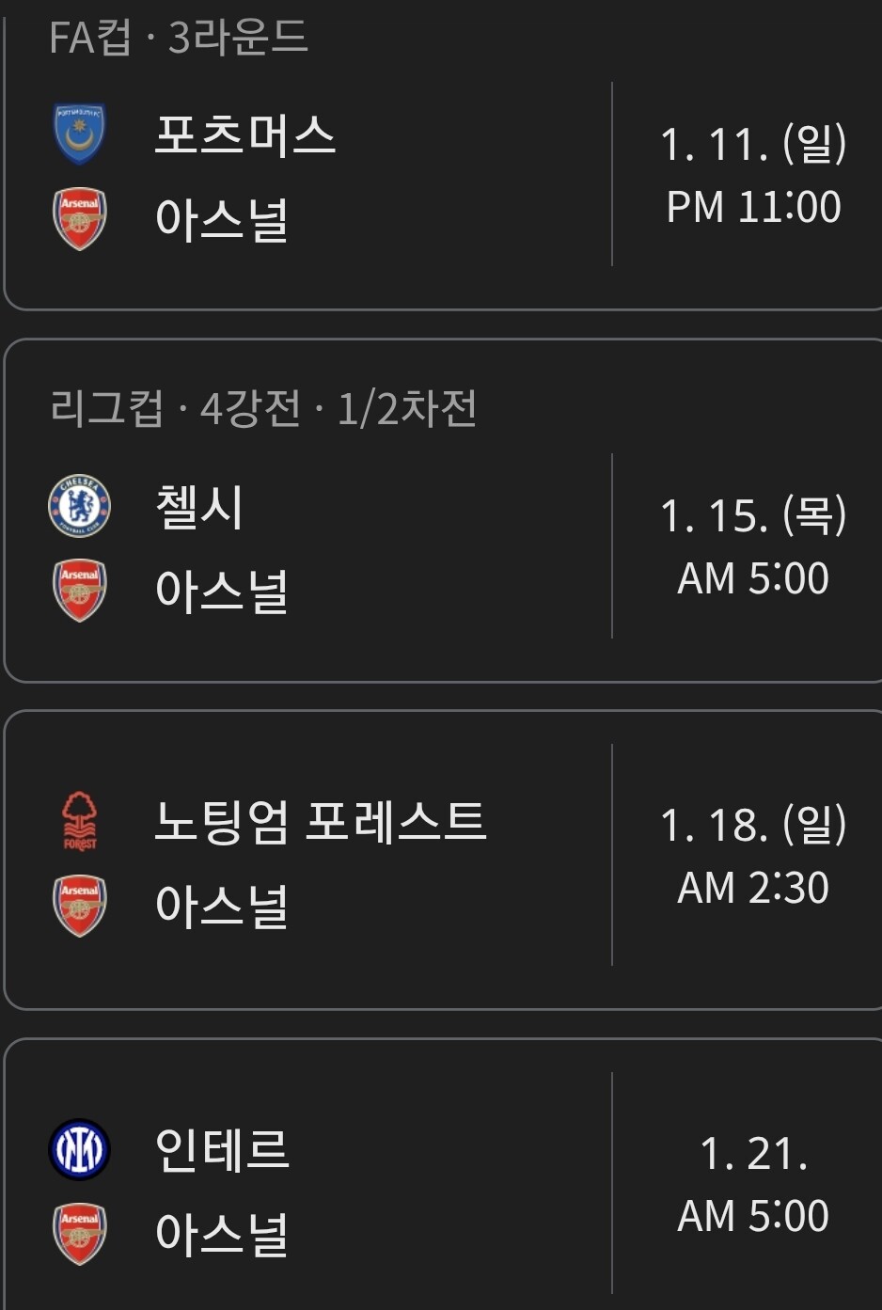Screen dimensions: 882x1310
Task: Tap the AM 2:30 kickoff time
Action: click(753, 888)
